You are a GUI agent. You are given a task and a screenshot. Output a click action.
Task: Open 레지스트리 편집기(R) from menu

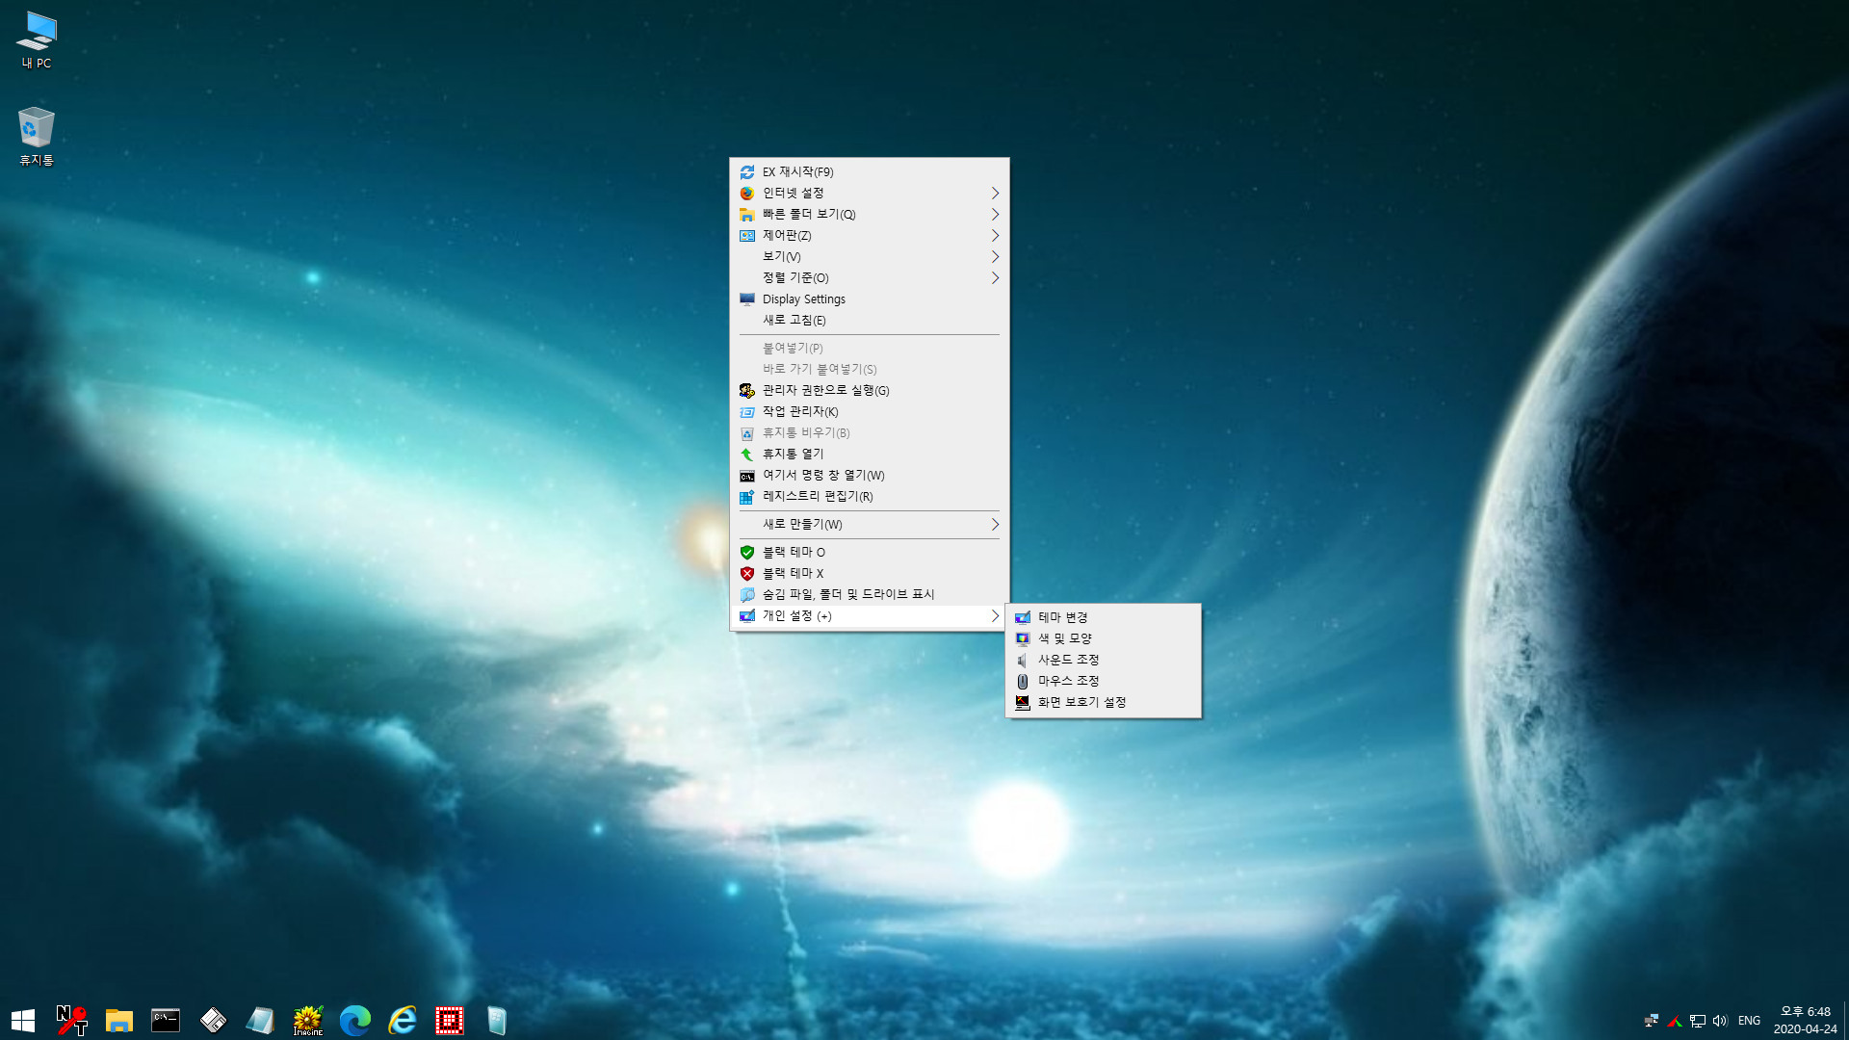coord(870,497)
